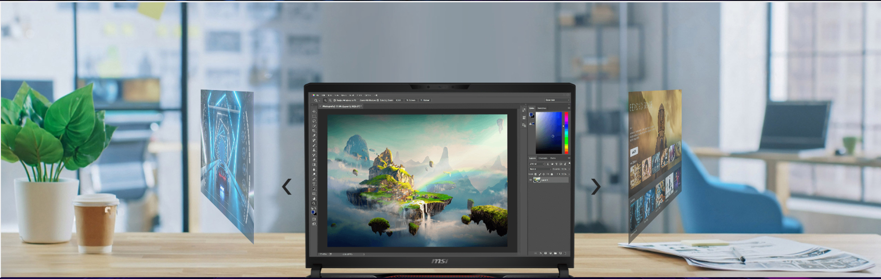The image size is (881, 279).
Task: Click the Zoom In magnifier option
Action: (x=326, y=100)
